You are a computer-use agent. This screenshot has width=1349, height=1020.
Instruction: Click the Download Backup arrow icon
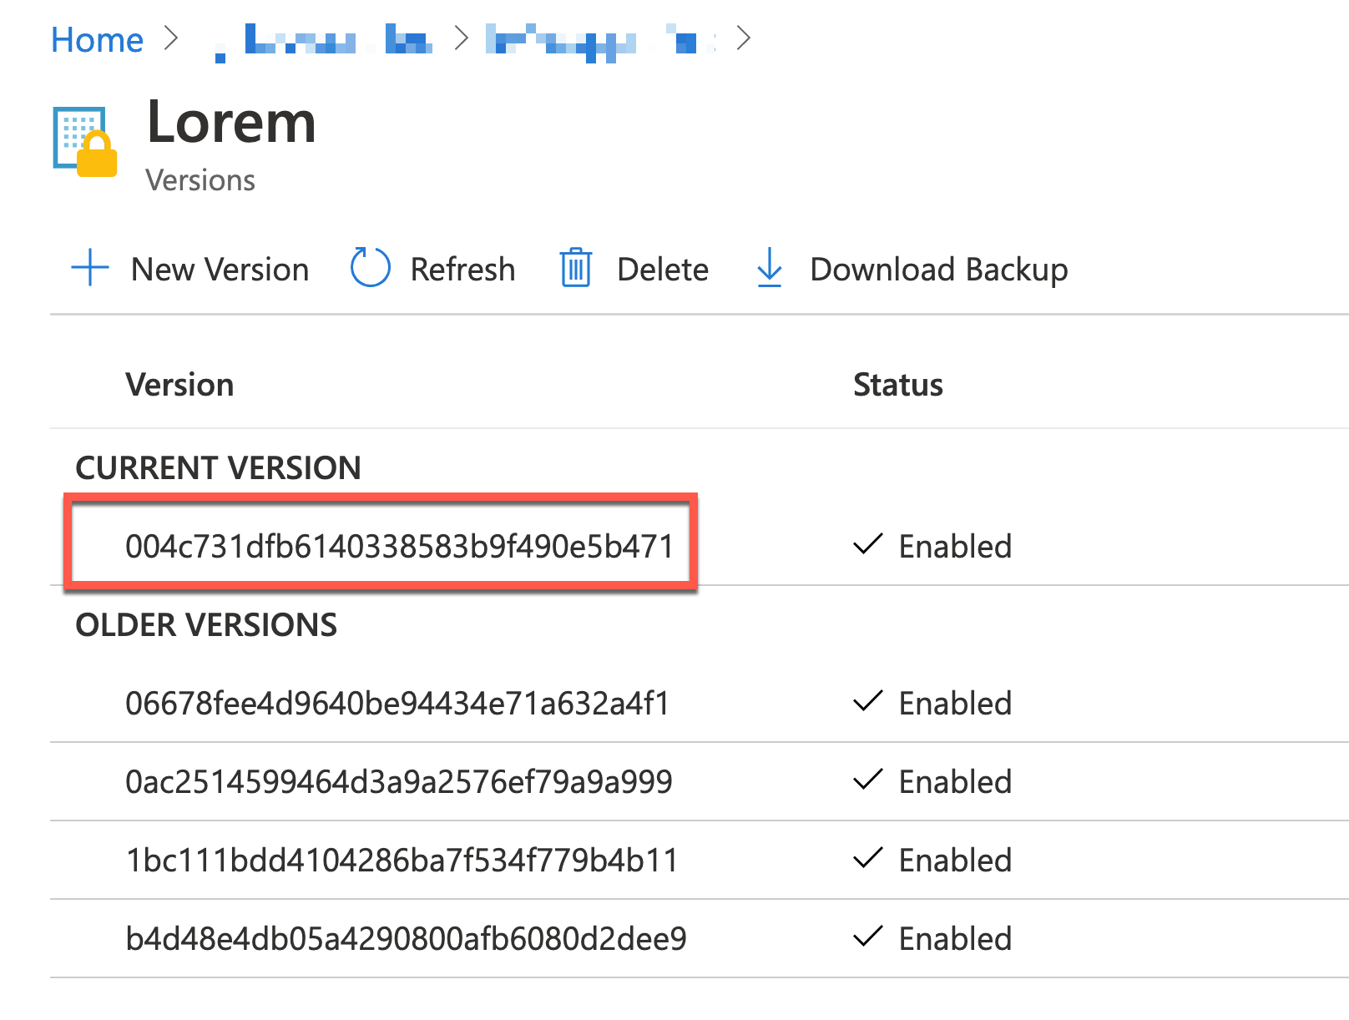click(768, 269)
